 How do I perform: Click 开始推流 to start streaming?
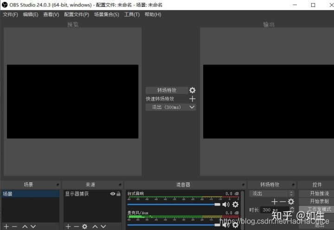click(316, 193)
